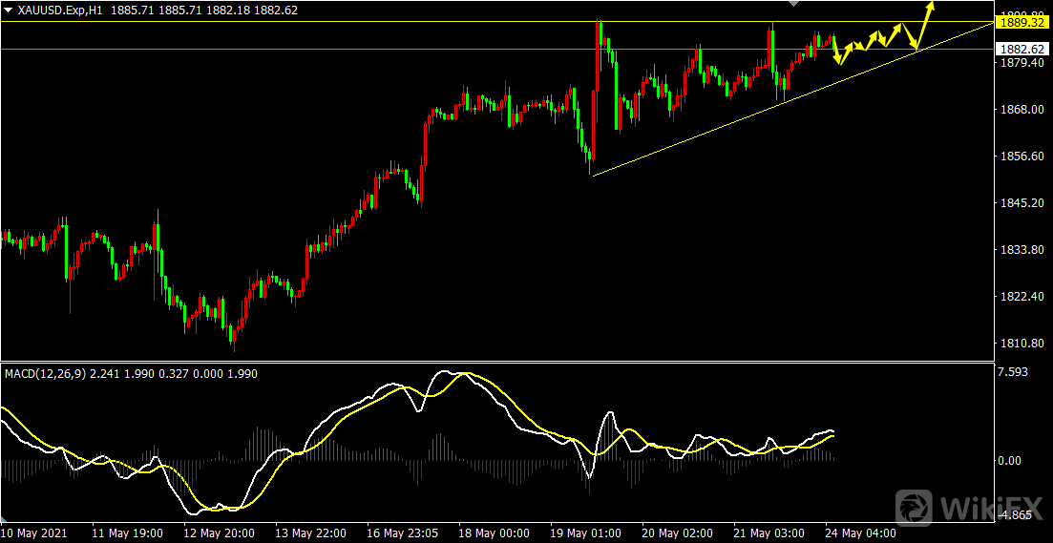Select the horizontal resistance line at 1889.32

(382, 21)
